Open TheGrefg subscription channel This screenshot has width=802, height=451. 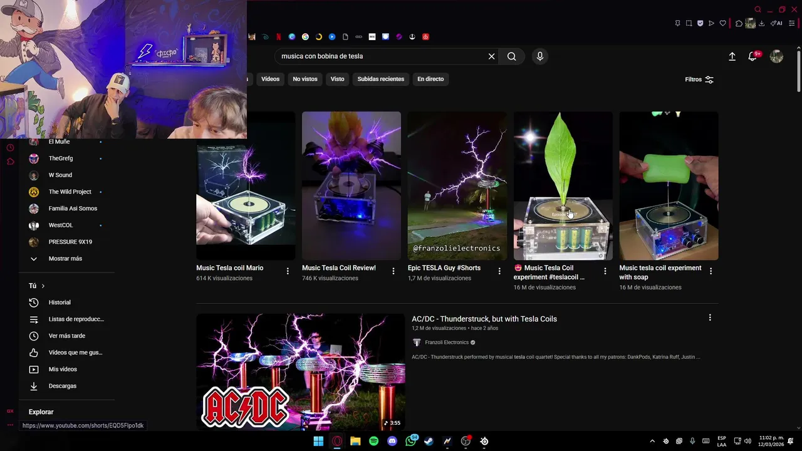click(61, 158)
